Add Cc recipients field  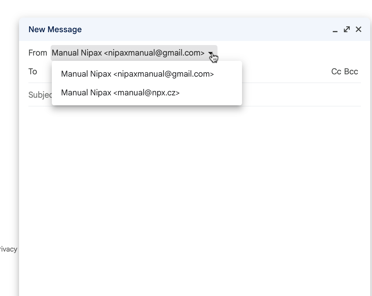pyautogui.click(x=336, y=72)
